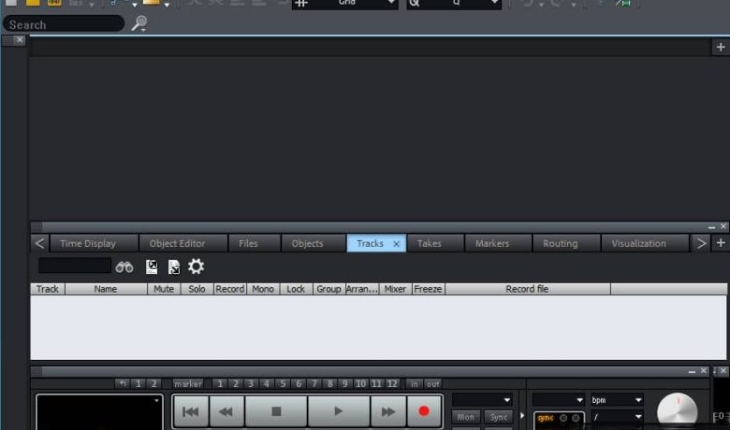730x430 pixels.
Task: Click the Record file column header
Action: (x=528, y=289)
